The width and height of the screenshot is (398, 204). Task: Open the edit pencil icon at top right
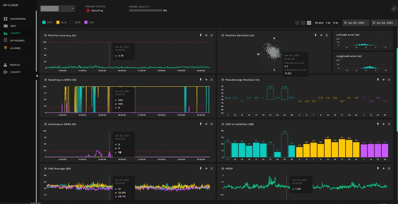[x=393, y=9]
